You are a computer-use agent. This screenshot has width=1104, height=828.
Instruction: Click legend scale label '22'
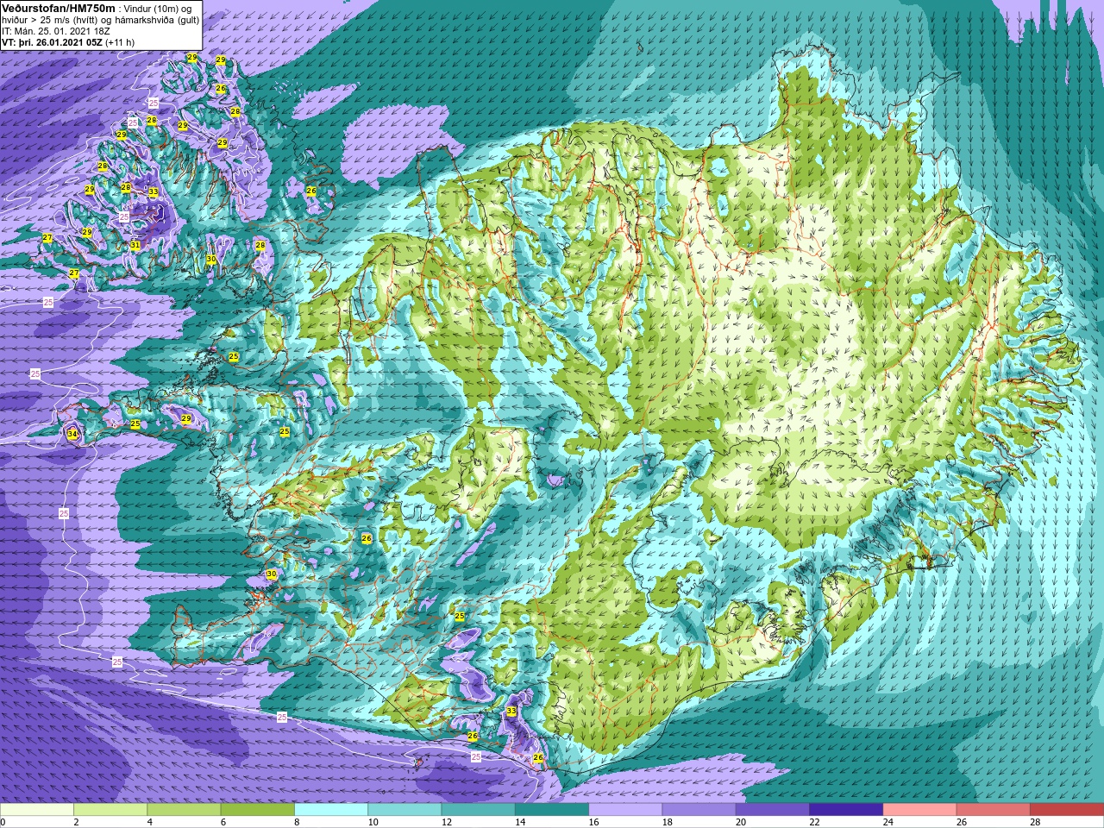(x=814, y=822)
